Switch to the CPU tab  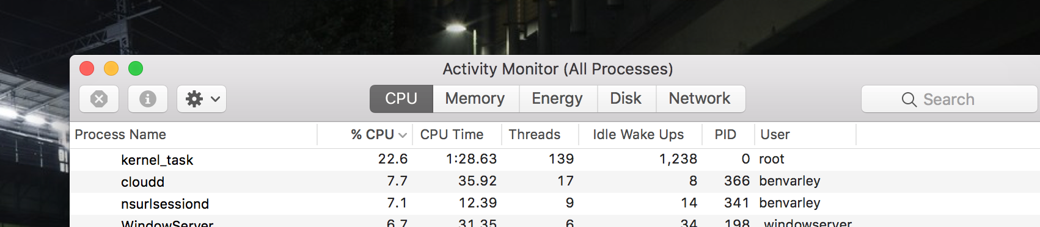(x=401, y=99)
